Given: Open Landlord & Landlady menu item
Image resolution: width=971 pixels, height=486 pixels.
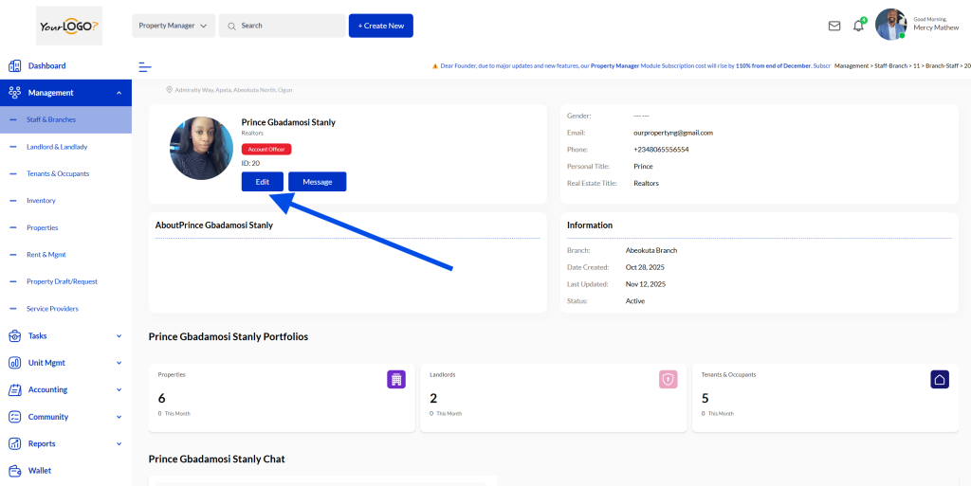Looking at the screenshot, I should (x=57, y=147).
